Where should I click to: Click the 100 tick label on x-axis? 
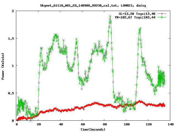[126, 124]
